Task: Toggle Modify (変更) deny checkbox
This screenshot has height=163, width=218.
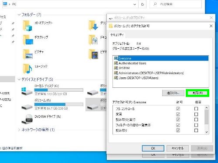Action: pyautogui.click(x=196, y=114)
